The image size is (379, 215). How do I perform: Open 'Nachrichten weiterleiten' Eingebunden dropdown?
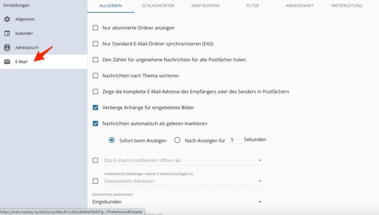(x=177, y=202)
